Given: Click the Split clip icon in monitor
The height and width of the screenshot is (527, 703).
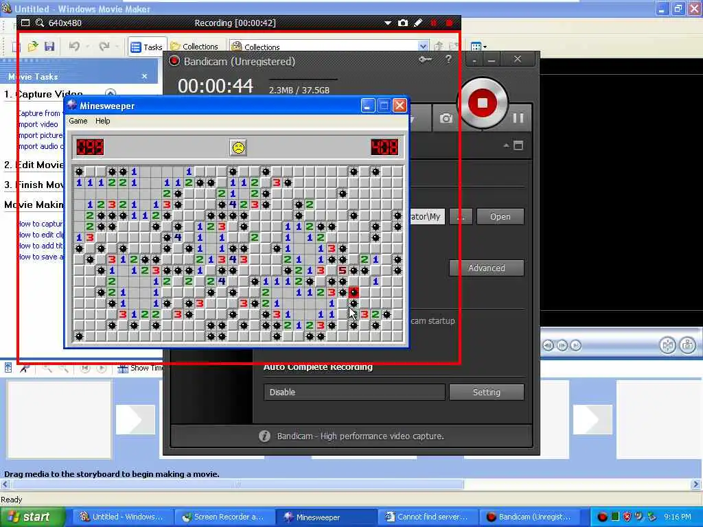Looking at the screenshot, I should point(667,345).
